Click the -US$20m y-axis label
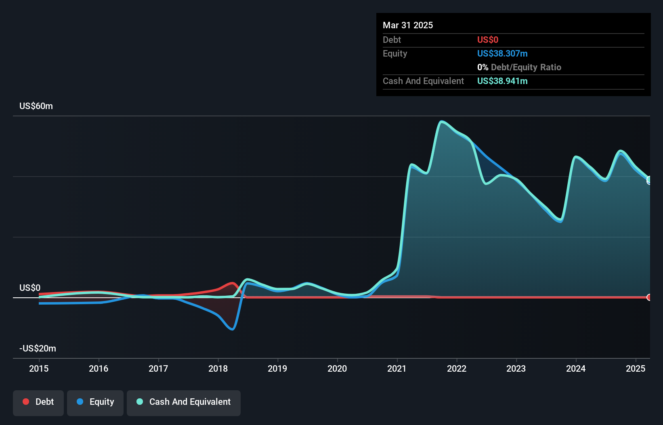This screenshot has height=425, width=663. pos(38,348)
